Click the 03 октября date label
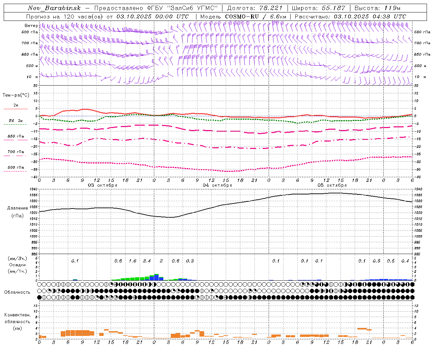The width and height of the screenshot is (432, 345). click(x=103, y=185)
